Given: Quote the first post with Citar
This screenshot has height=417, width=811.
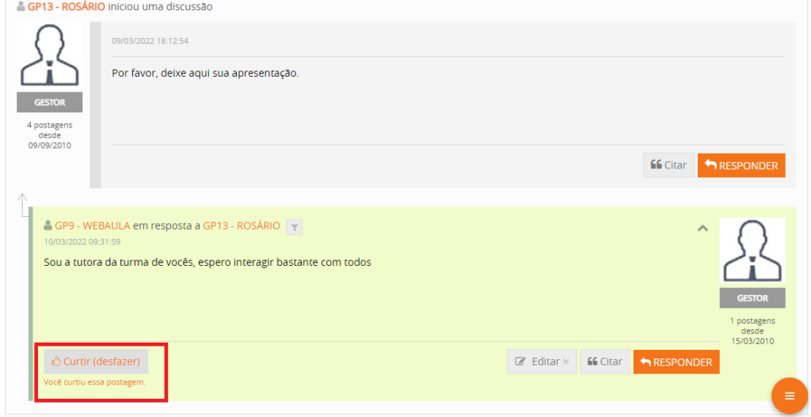Looking at the screenshot, I should pyautogui.click(x=668, y=165).
